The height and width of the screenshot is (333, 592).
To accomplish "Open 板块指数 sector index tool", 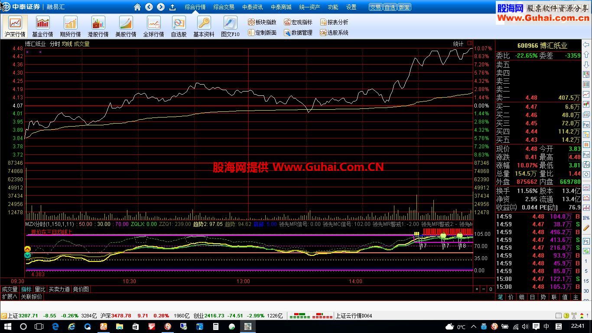I will tap(262, 22).
